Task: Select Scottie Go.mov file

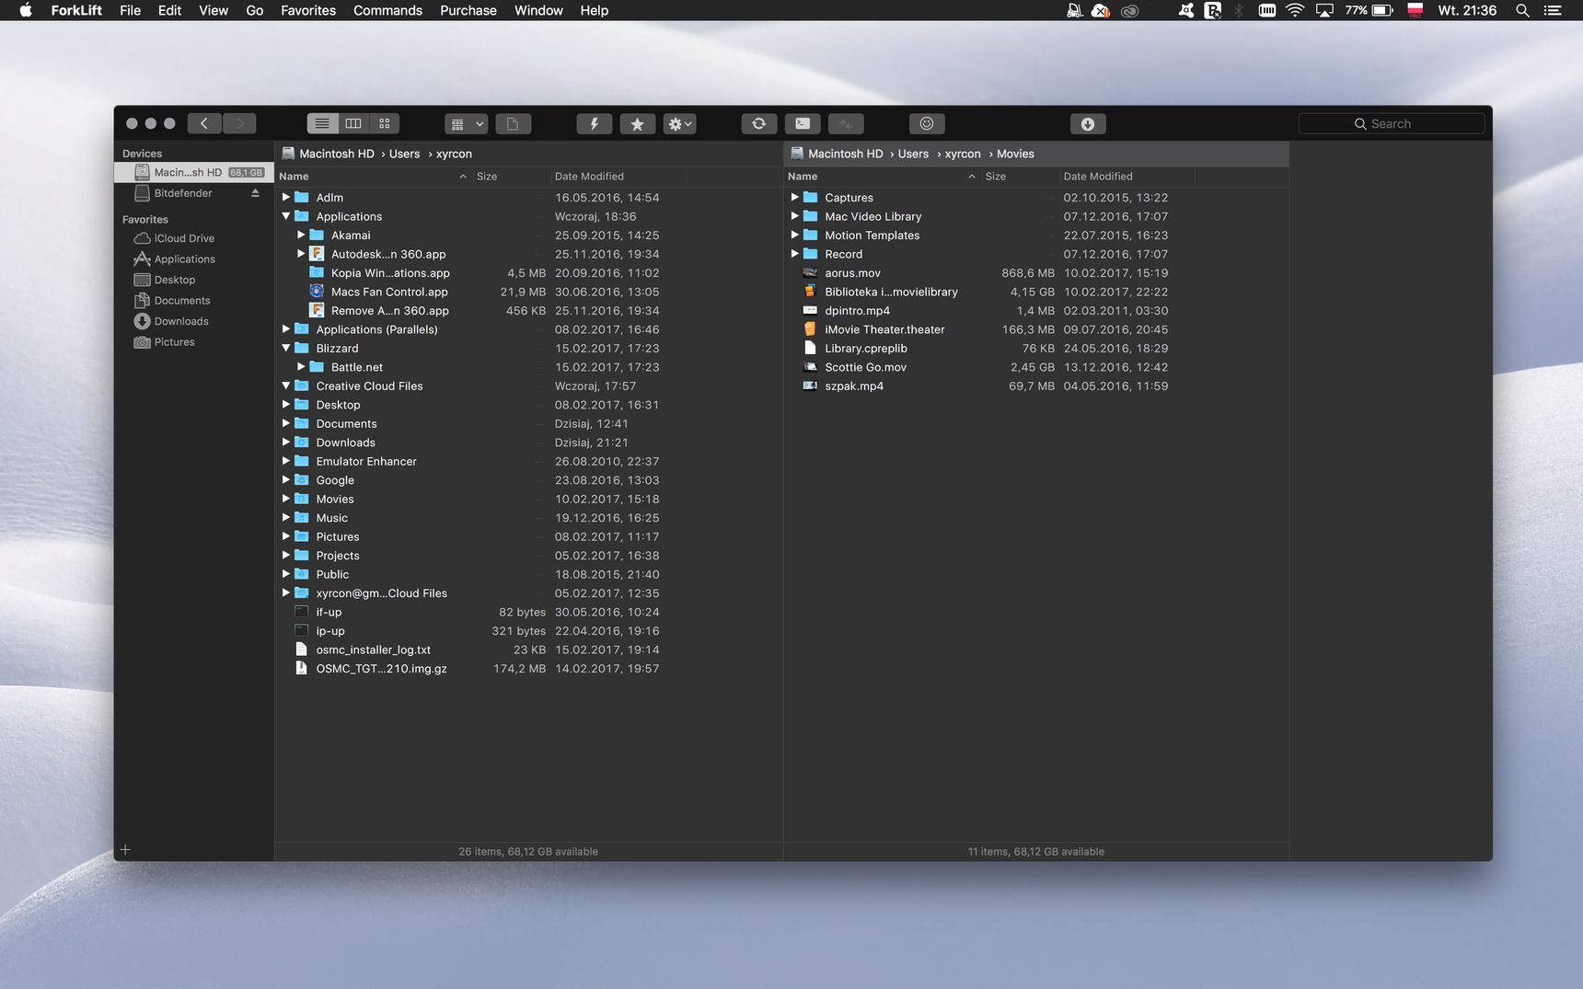Action: tap(1035, 367)
